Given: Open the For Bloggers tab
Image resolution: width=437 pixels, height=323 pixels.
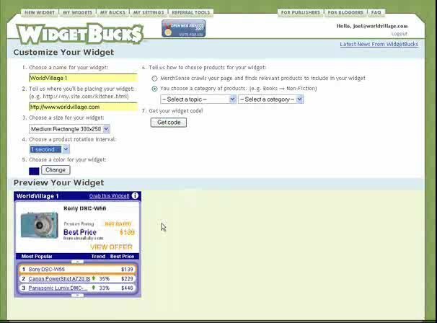Looking at the screenshot, I should coord(345,12).
